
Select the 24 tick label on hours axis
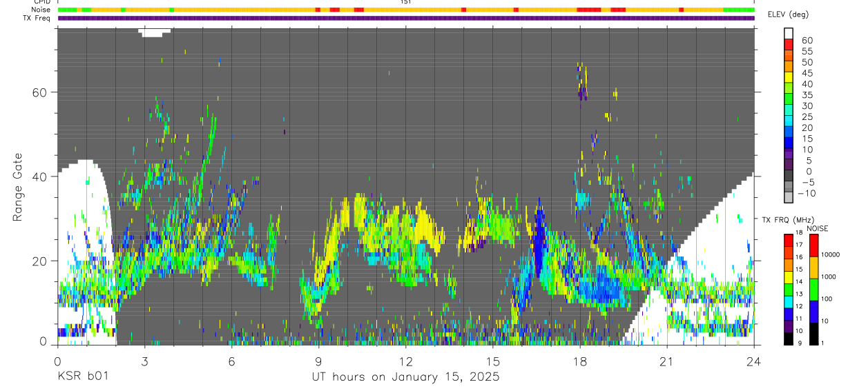[x=753, y=361]
